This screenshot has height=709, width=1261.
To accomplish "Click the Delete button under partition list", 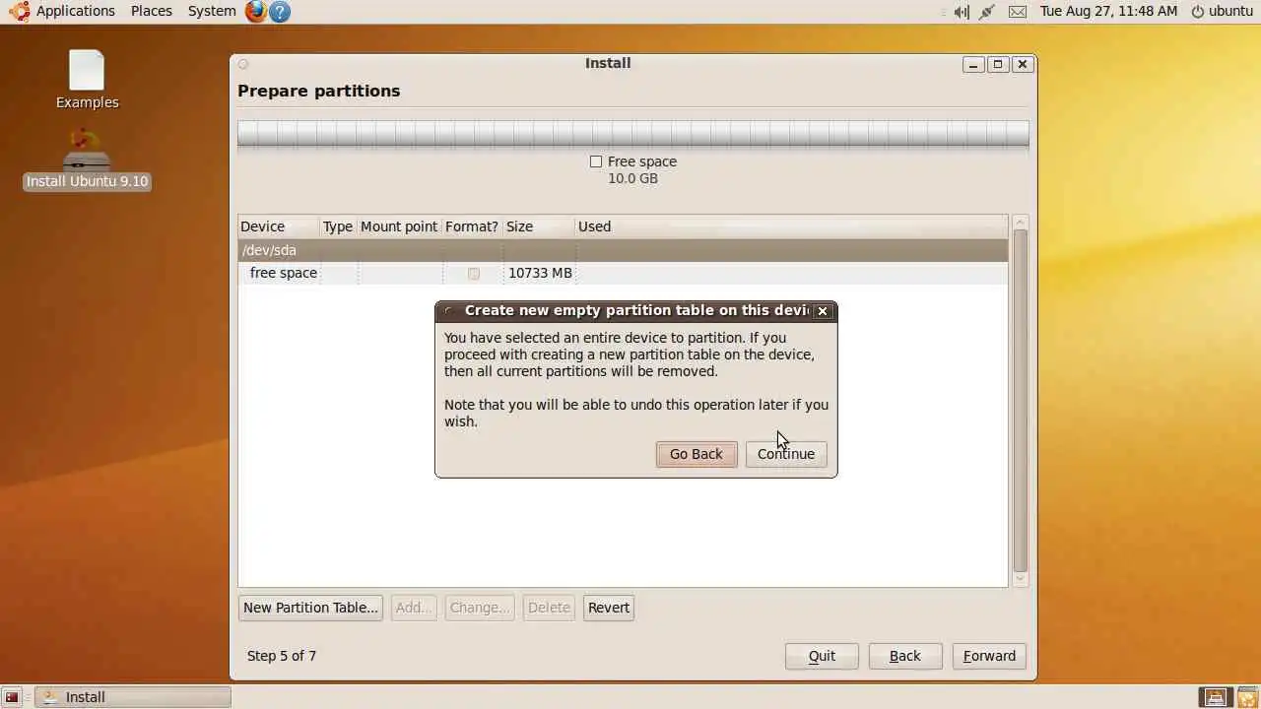I will point(549,608).
